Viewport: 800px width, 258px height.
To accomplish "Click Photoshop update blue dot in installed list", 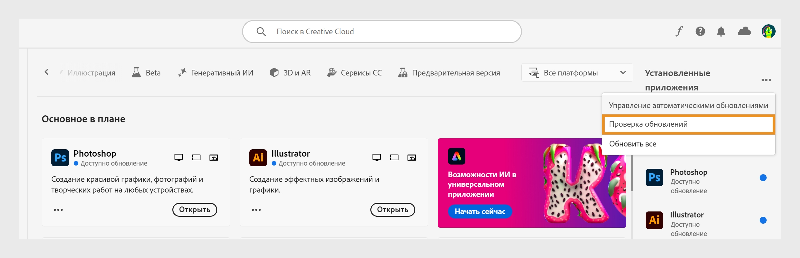I will pos(763,178).
